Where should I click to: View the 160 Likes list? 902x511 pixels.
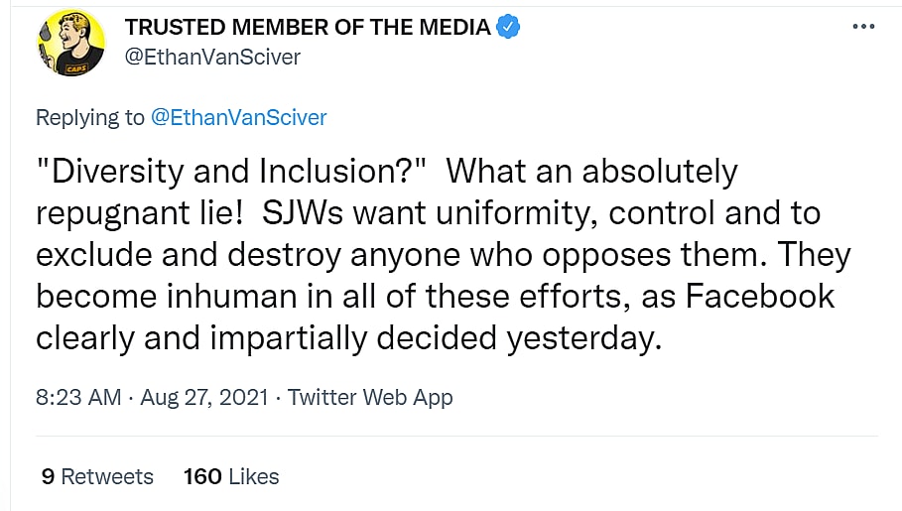(231, 476)
